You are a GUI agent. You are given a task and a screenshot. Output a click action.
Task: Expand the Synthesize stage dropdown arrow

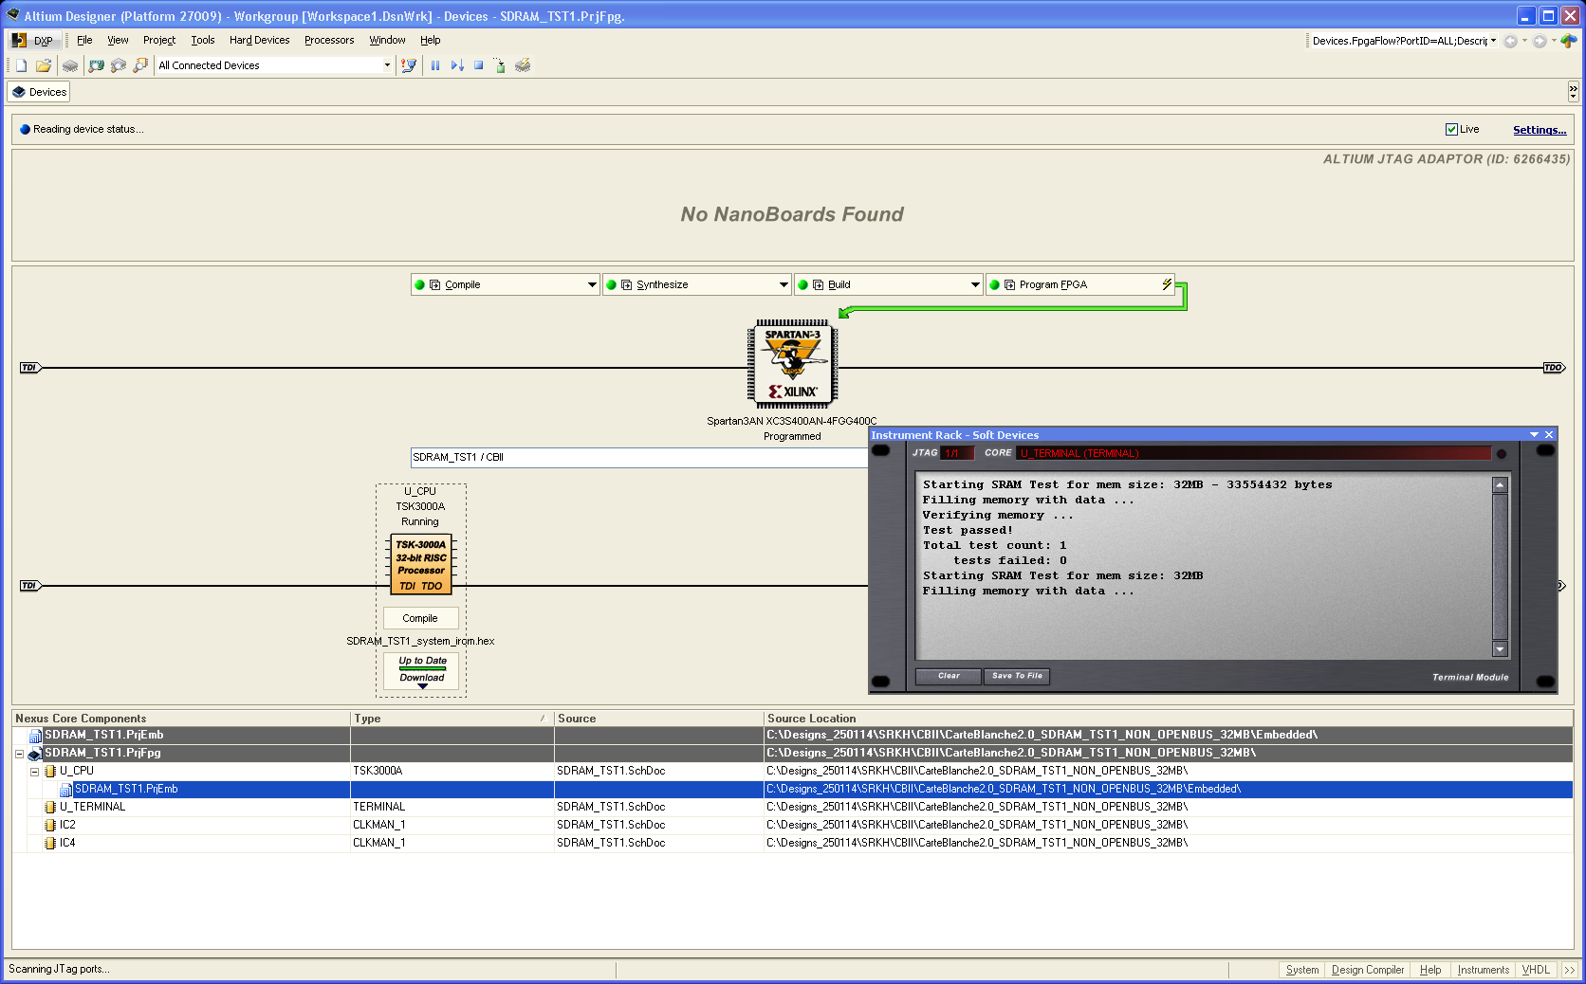784,284
